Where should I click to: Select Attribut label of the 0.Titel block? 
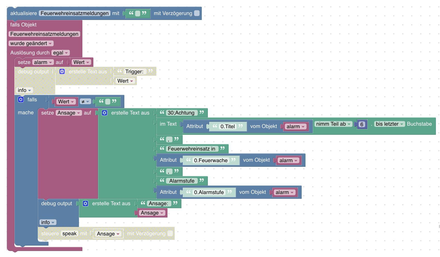click(195, 126)
